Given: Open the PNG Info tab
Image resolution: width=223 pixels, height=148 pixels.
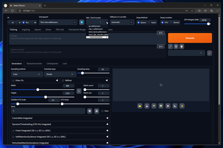Looking at the screenshot, I should click(60, 29).
